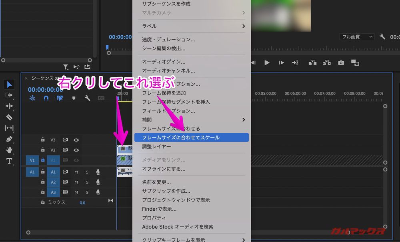This screenshot has width=400, height=242.
Task: Select the Razor tool
Action: [x=9, y=118]
